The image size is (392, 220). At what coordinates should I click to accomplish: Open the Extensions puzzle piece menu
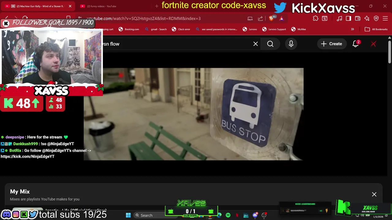[315, 19]
